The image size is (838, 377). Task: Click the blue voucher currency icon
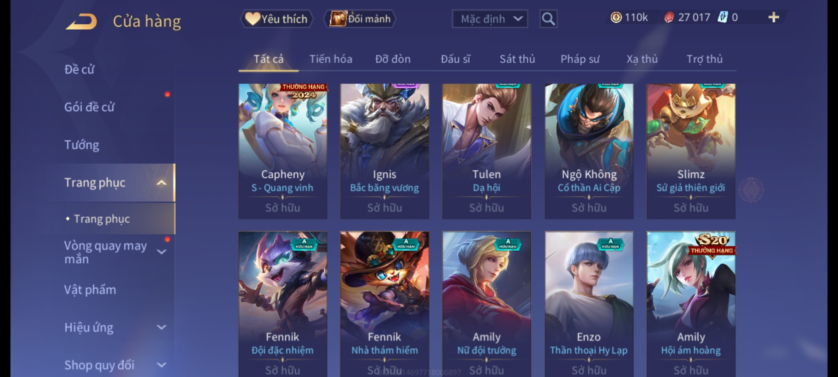click(722, 17)
